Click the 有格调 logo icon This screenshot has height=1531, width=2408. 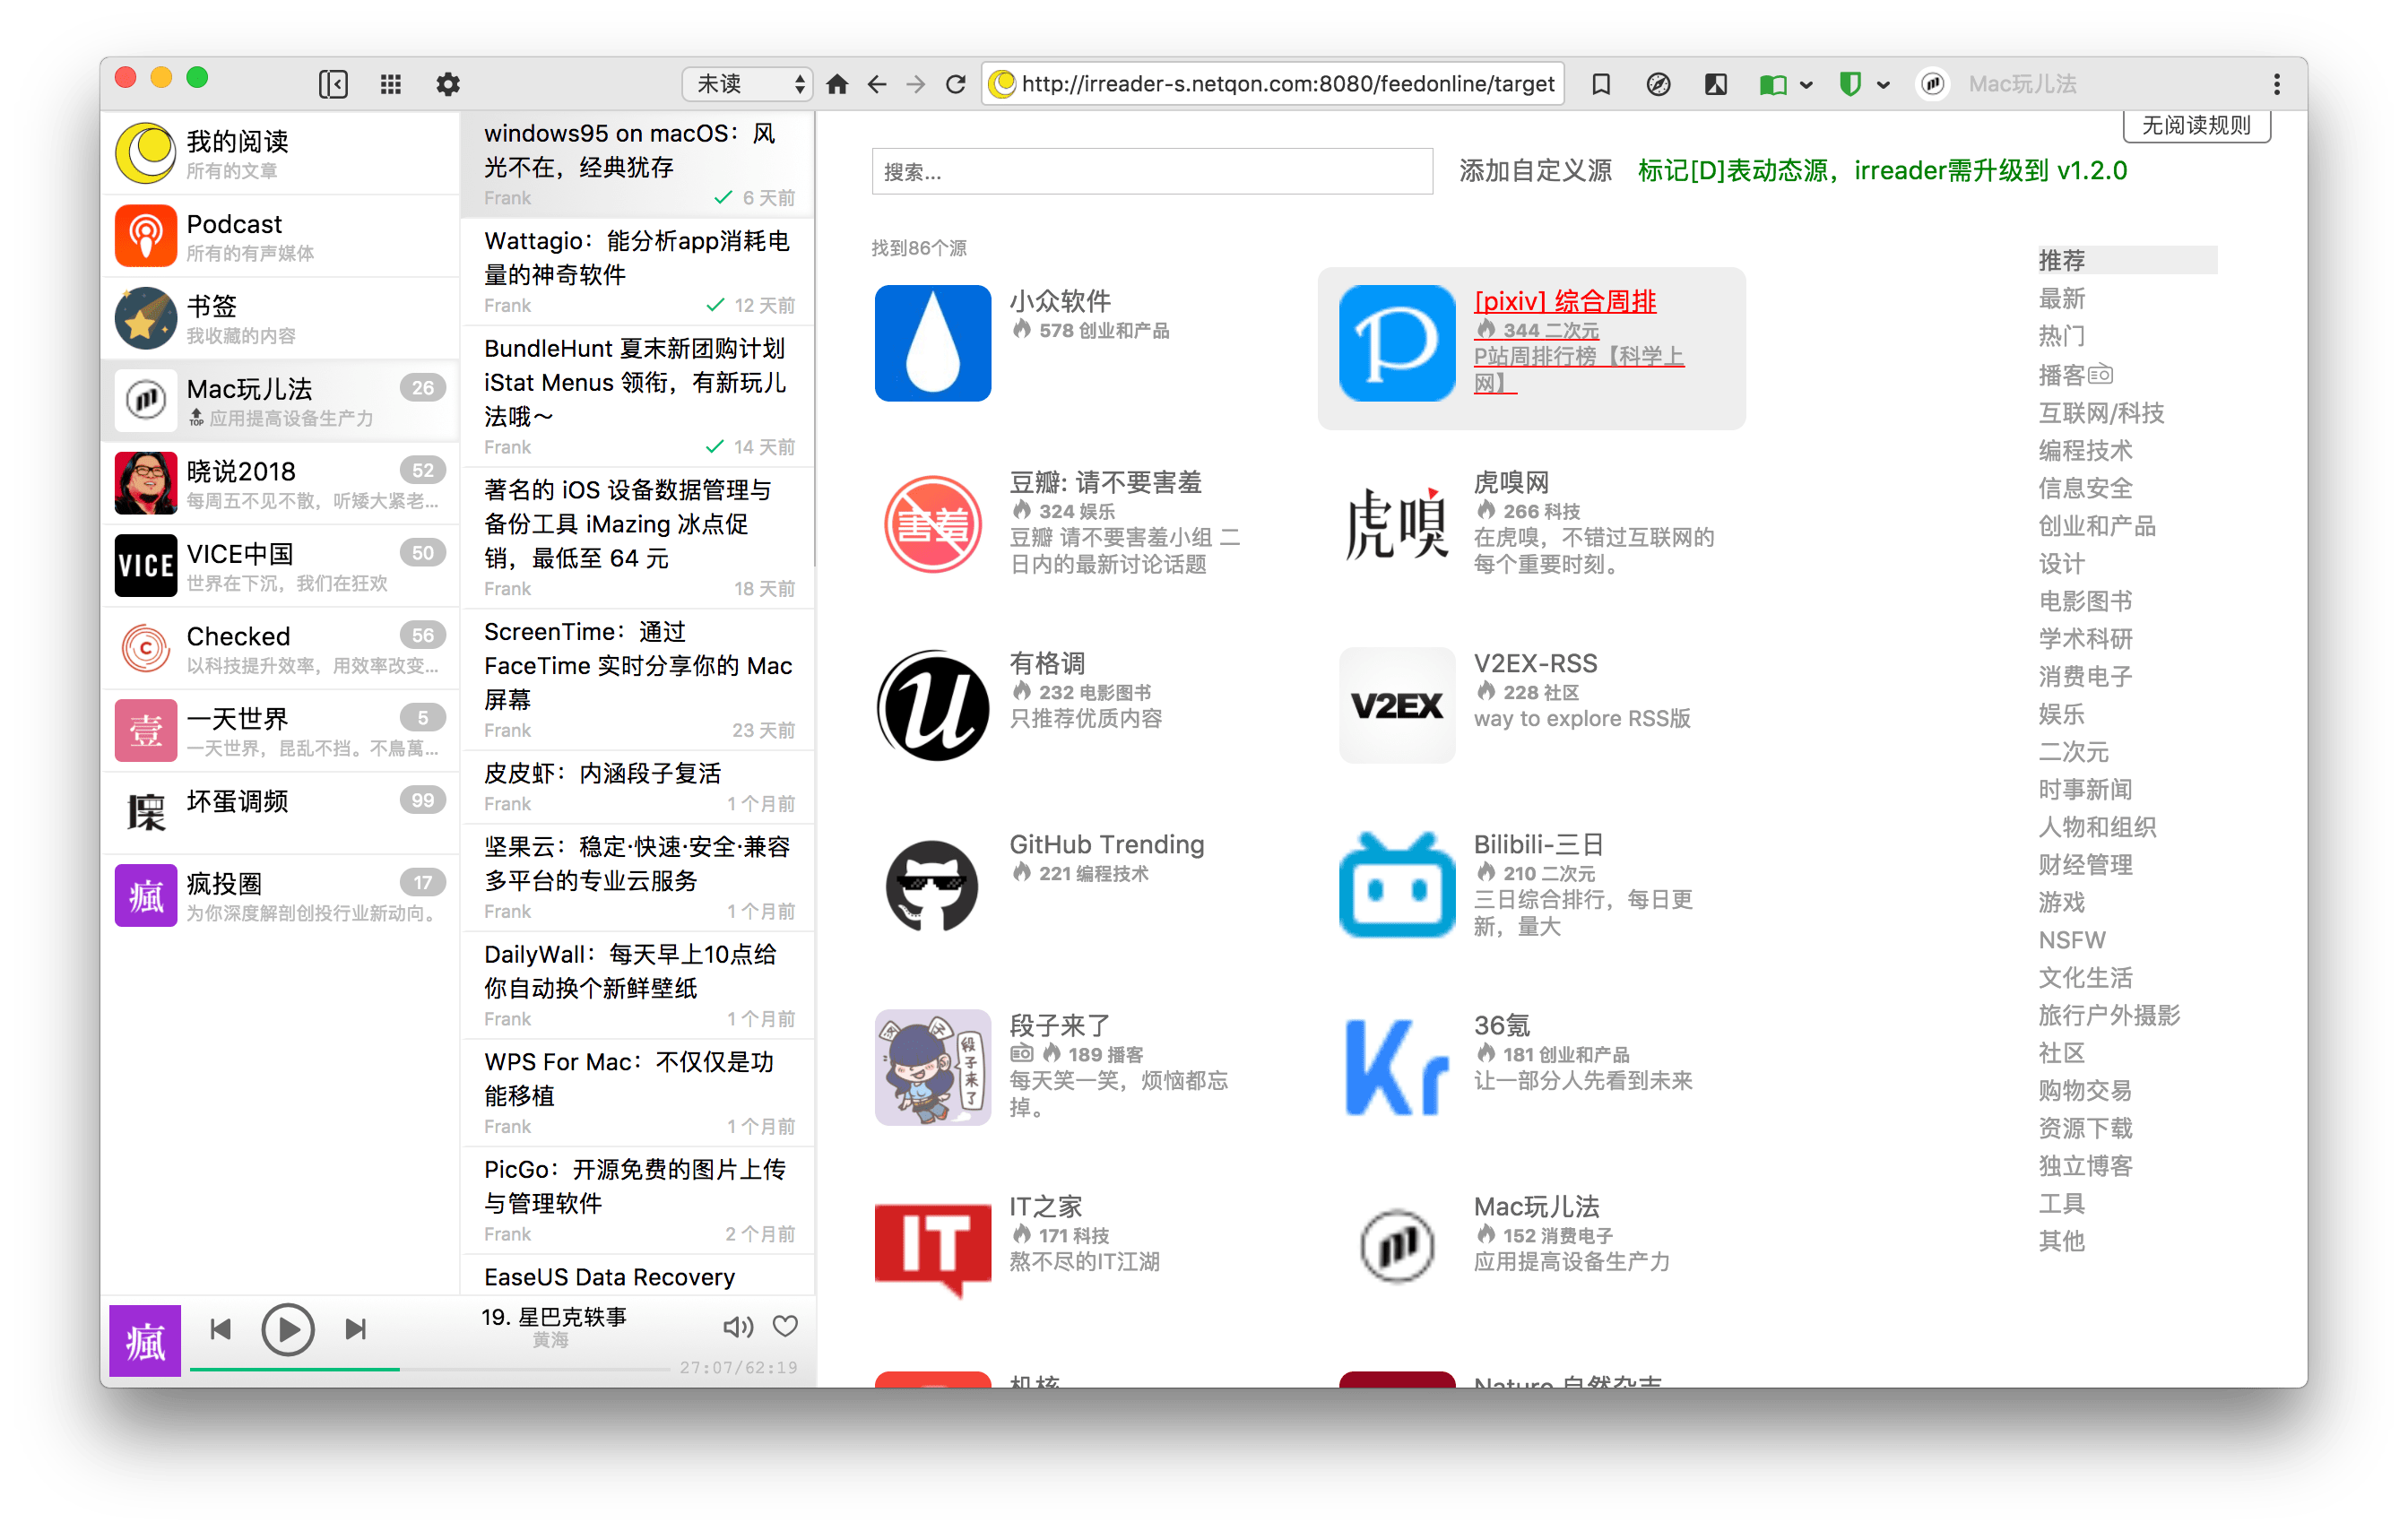click(x=932, y=705)
